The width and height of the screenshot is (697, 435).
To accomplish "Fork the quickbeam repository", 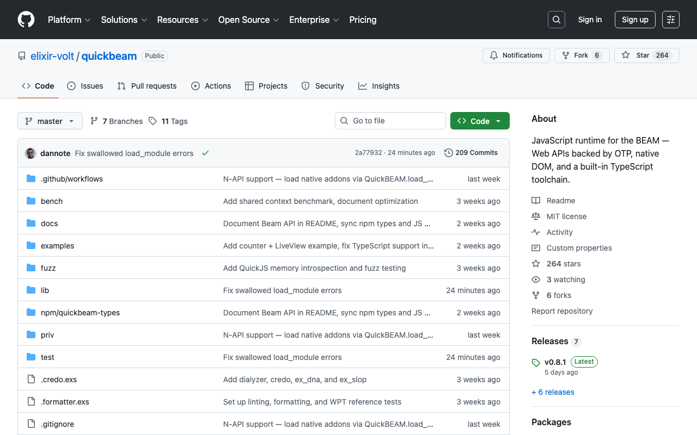I will click(x=582, y=55).
